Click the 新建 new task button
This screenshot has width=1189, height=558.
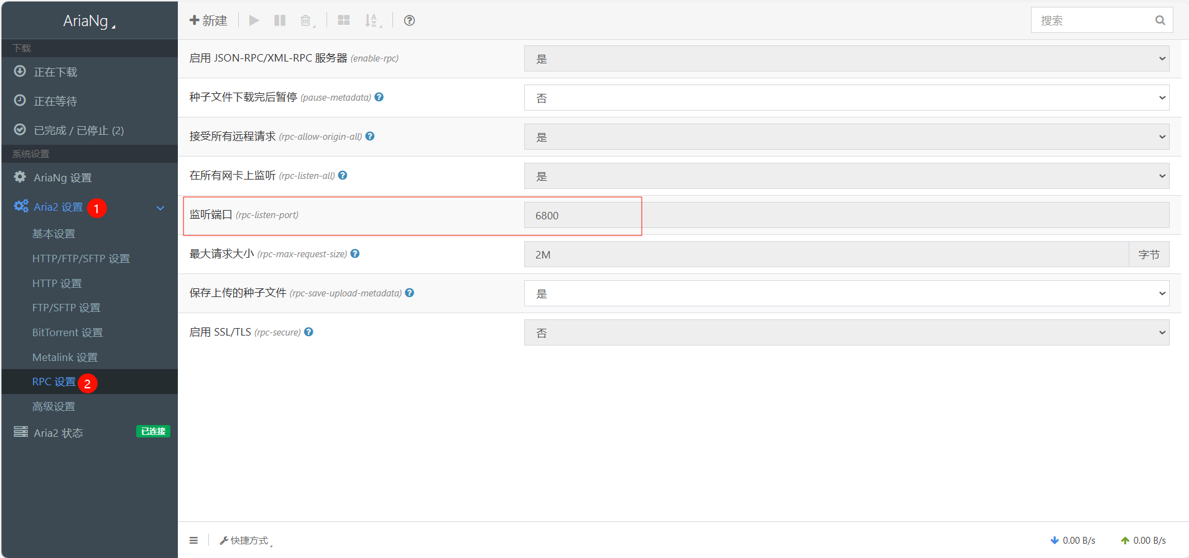point(209,21)
